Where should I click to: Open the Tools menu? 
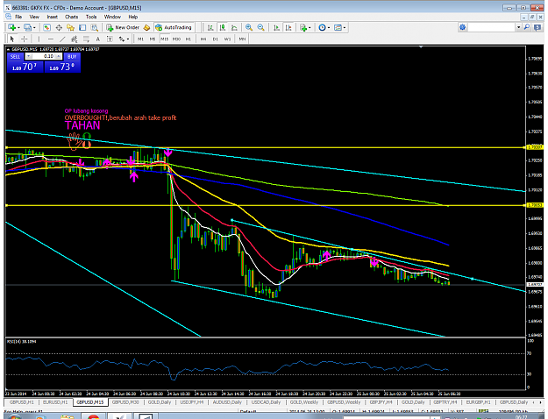pos(91,17)
